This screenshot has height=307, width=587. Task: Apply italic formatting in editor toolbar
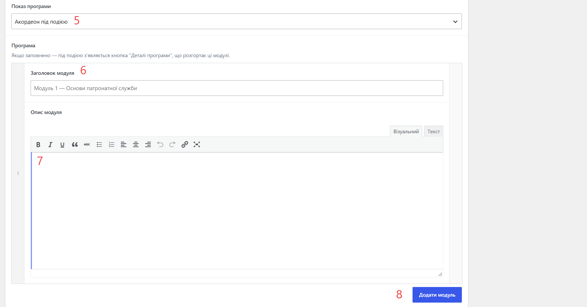click(x=50, y=145)
